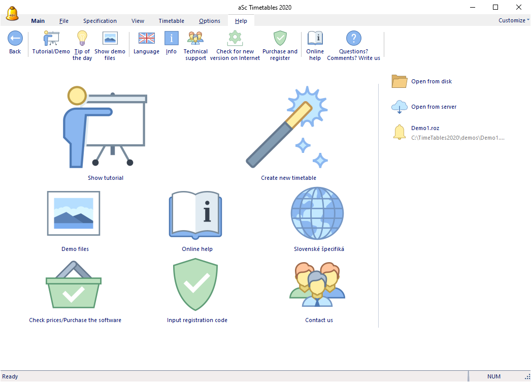The width and height of the screenshot is (531, 382).
Task: Click the Create new timetable label
Action: (288, 178)
